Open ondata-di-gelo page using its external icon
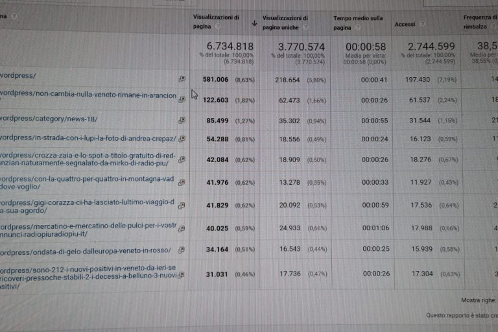The height and width of the screenshot is (332, 498). 182,250
